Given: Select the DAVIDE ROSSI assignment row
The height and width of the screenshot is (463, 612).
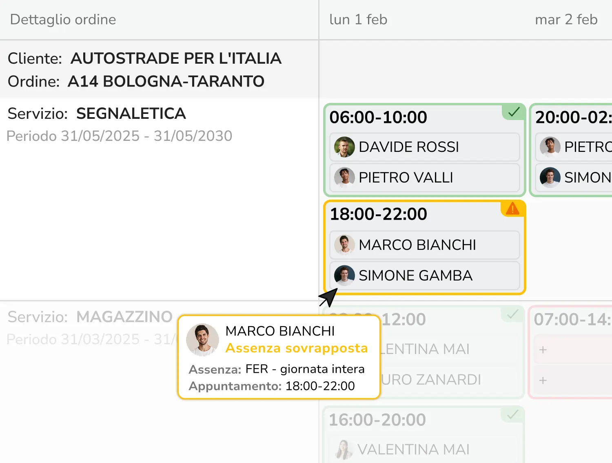Looking at the screenshot, I should [x=424, y=147].
